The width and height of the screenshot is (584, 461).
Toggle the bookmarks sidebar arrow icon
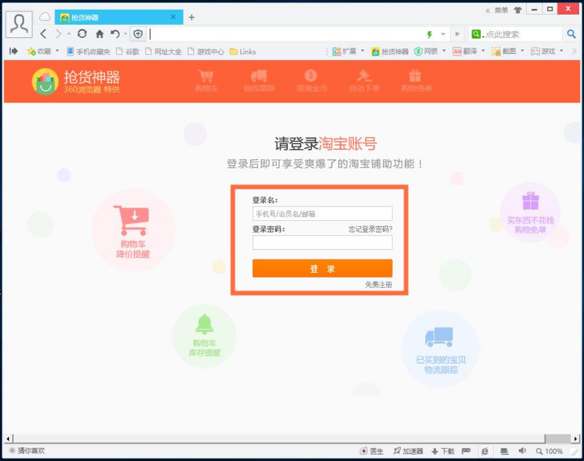pos(13,51)
